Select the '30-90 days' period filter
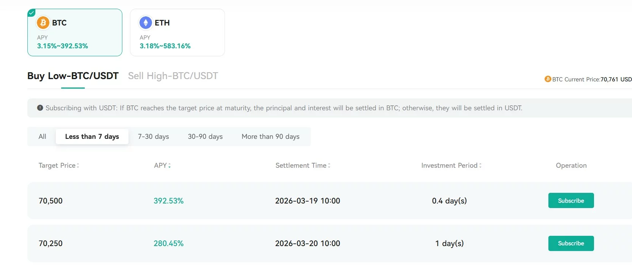The width and height of the screenshot is (632, 267). click(205, 137)
